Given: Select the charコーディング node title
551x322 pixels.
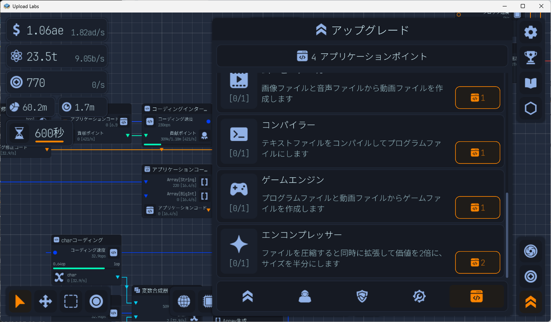Looking at the screenshot, I should 82,240.
